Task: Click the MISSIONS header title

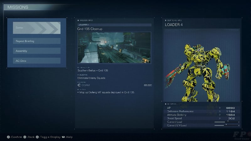Action: click(18, 7)
